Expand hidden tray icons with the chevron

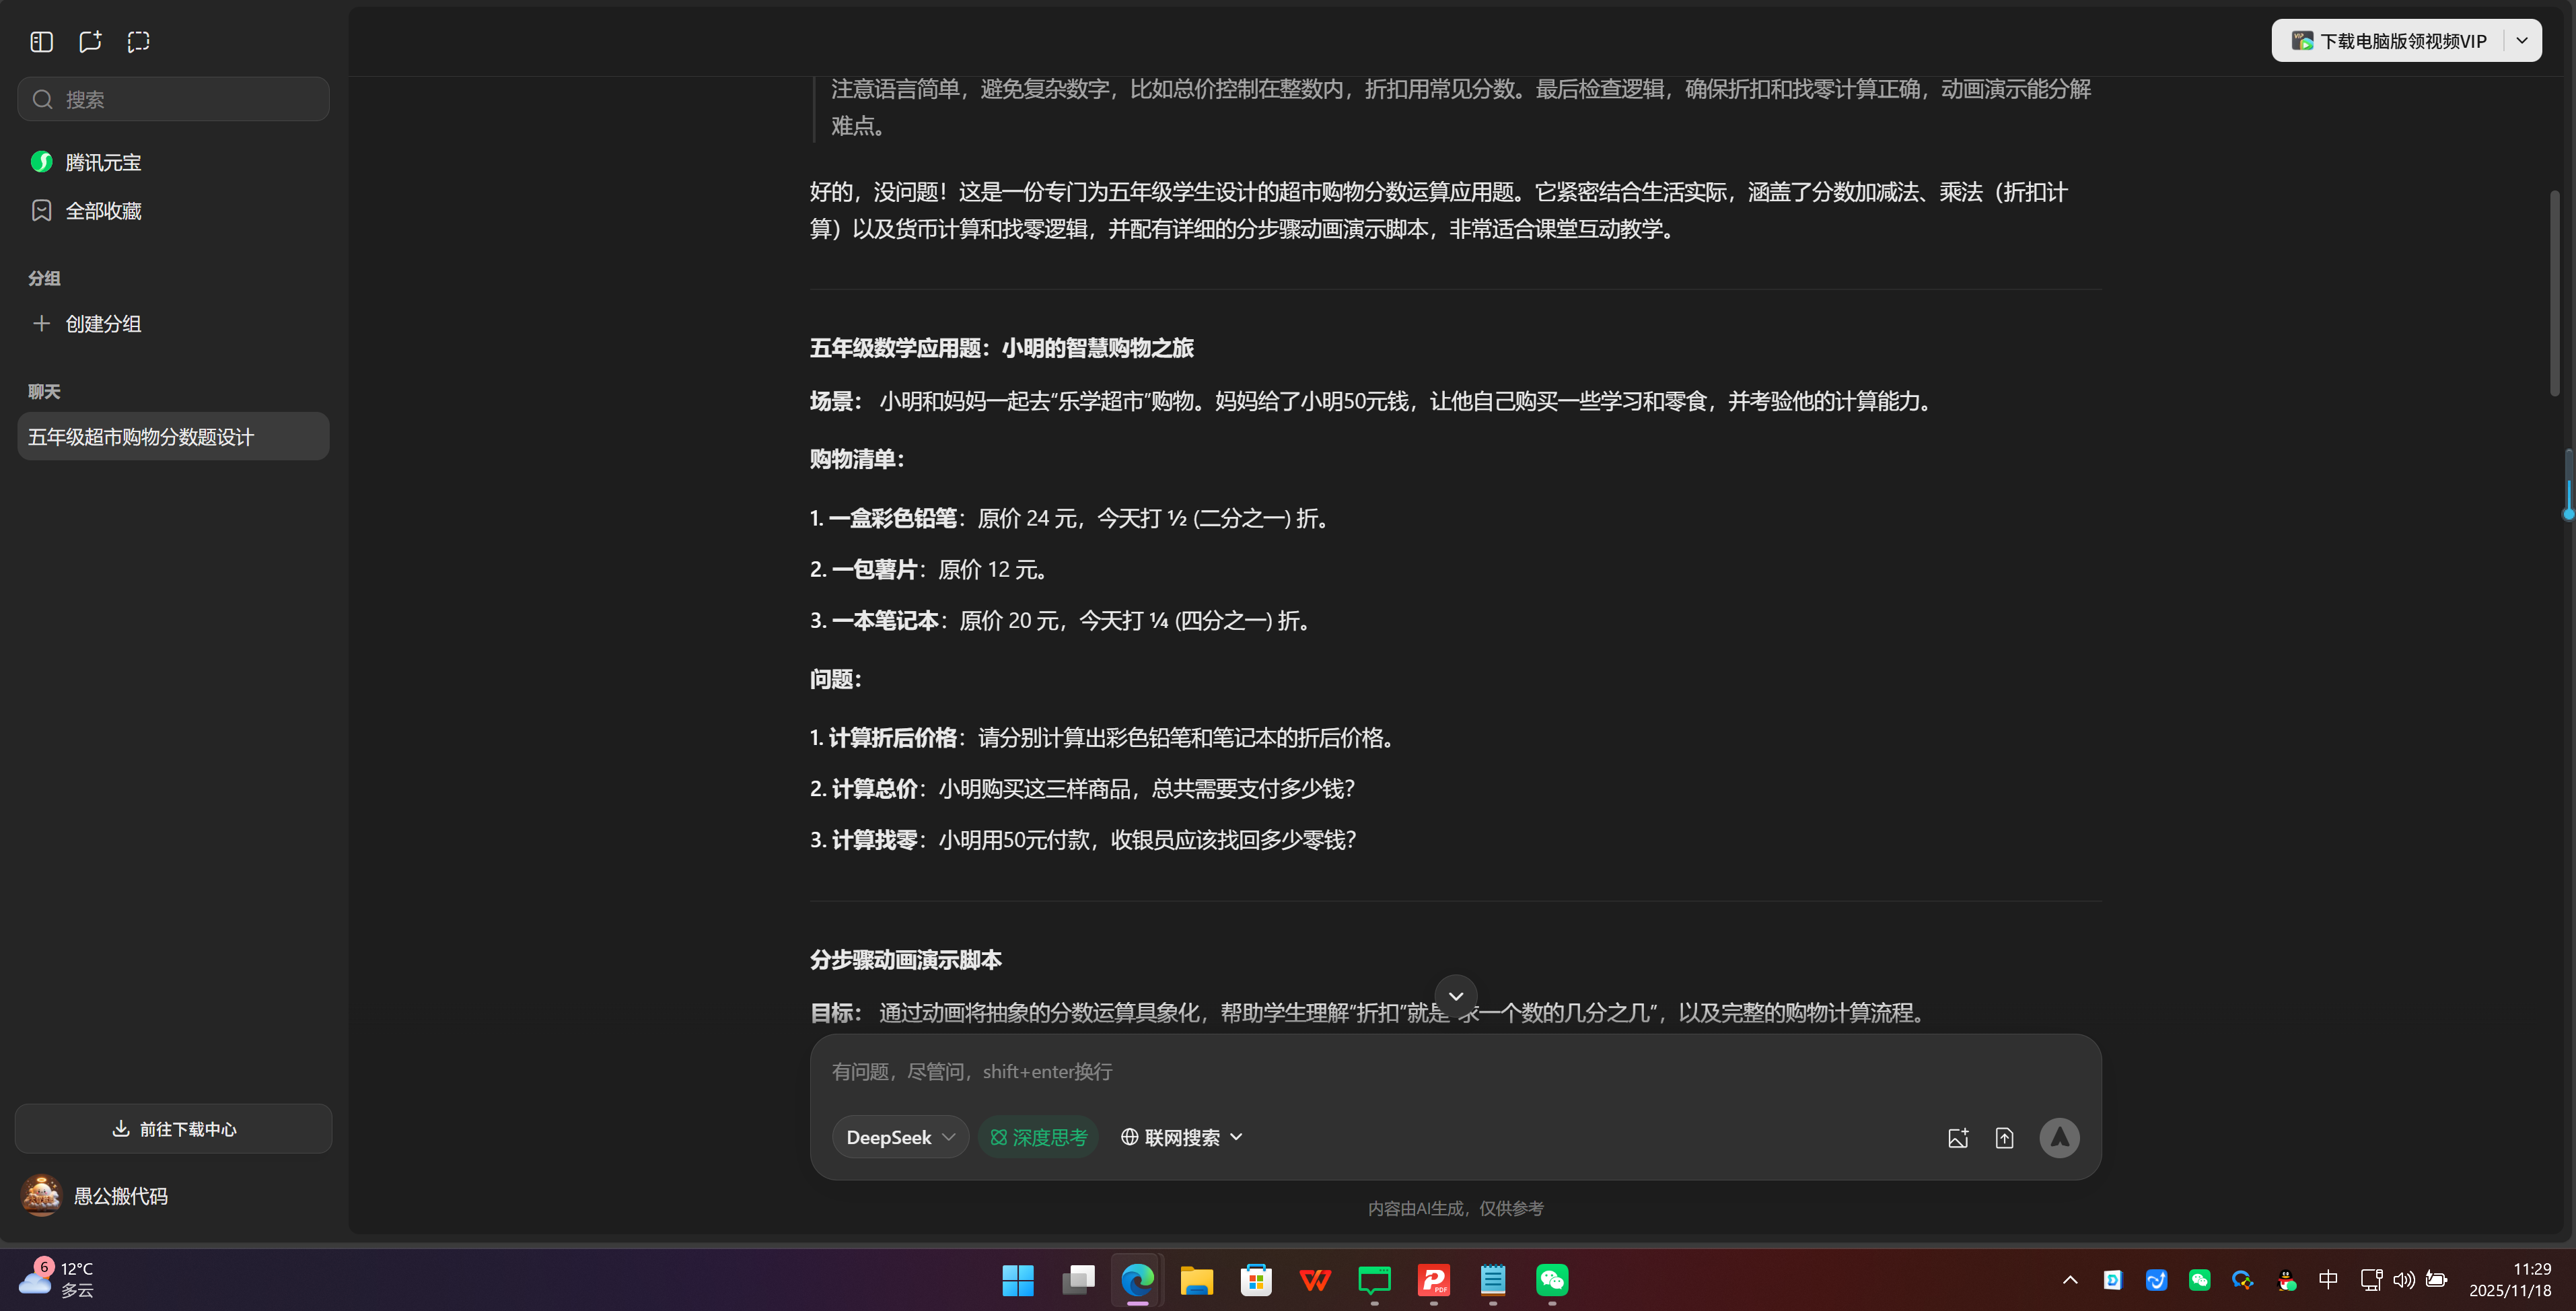coord(2070,1281)
